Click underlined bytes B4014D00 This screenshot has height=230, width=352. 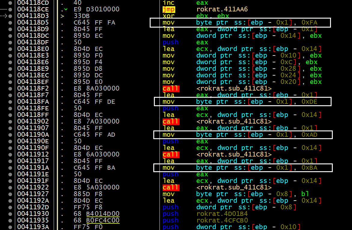pyautogui.click(x=103, y=214)
